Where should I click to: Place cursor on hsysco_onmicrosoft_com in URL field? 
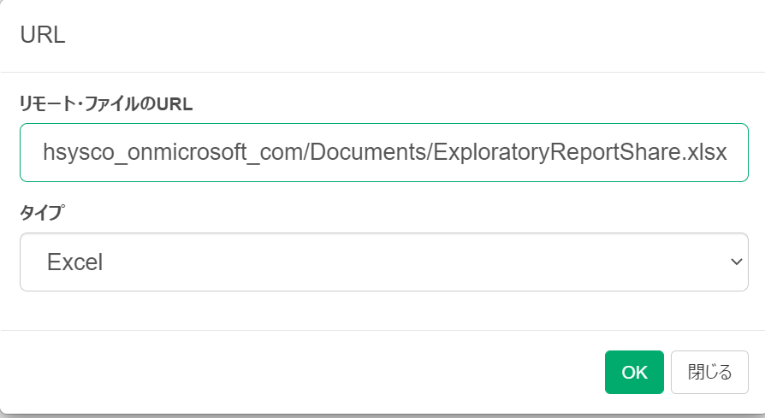point(173,152)
